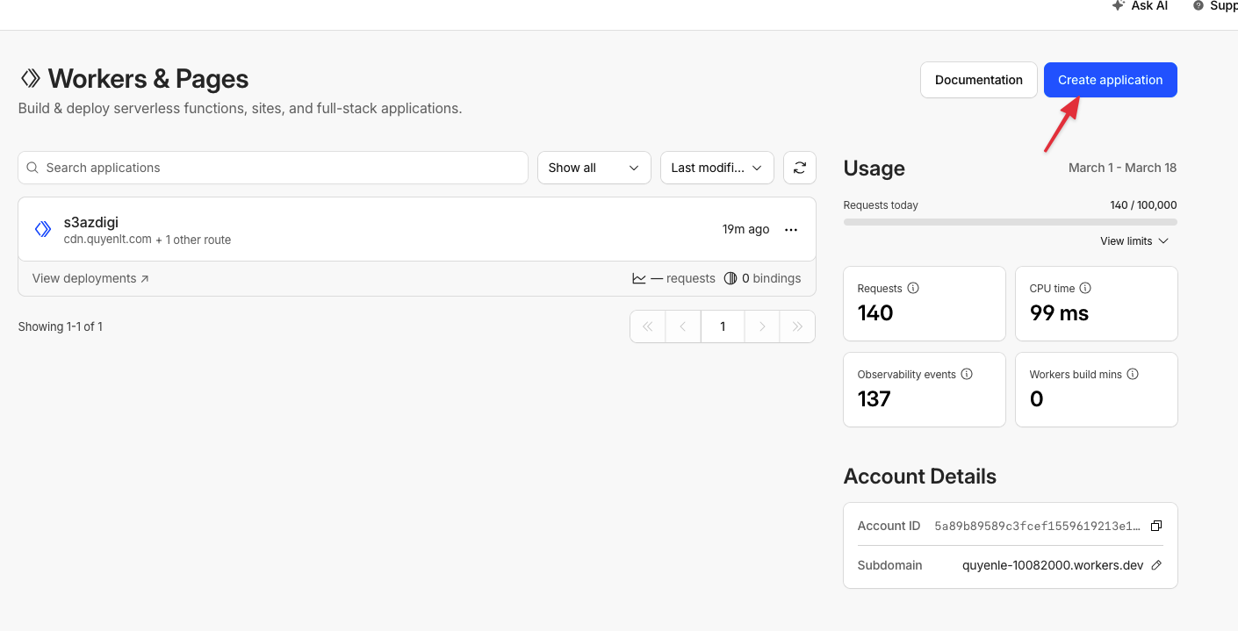Image resolution: width=1238 pixels, height=631 pixels.
Task: Click the info icon beside CPU time
Action: point(1085,288)
